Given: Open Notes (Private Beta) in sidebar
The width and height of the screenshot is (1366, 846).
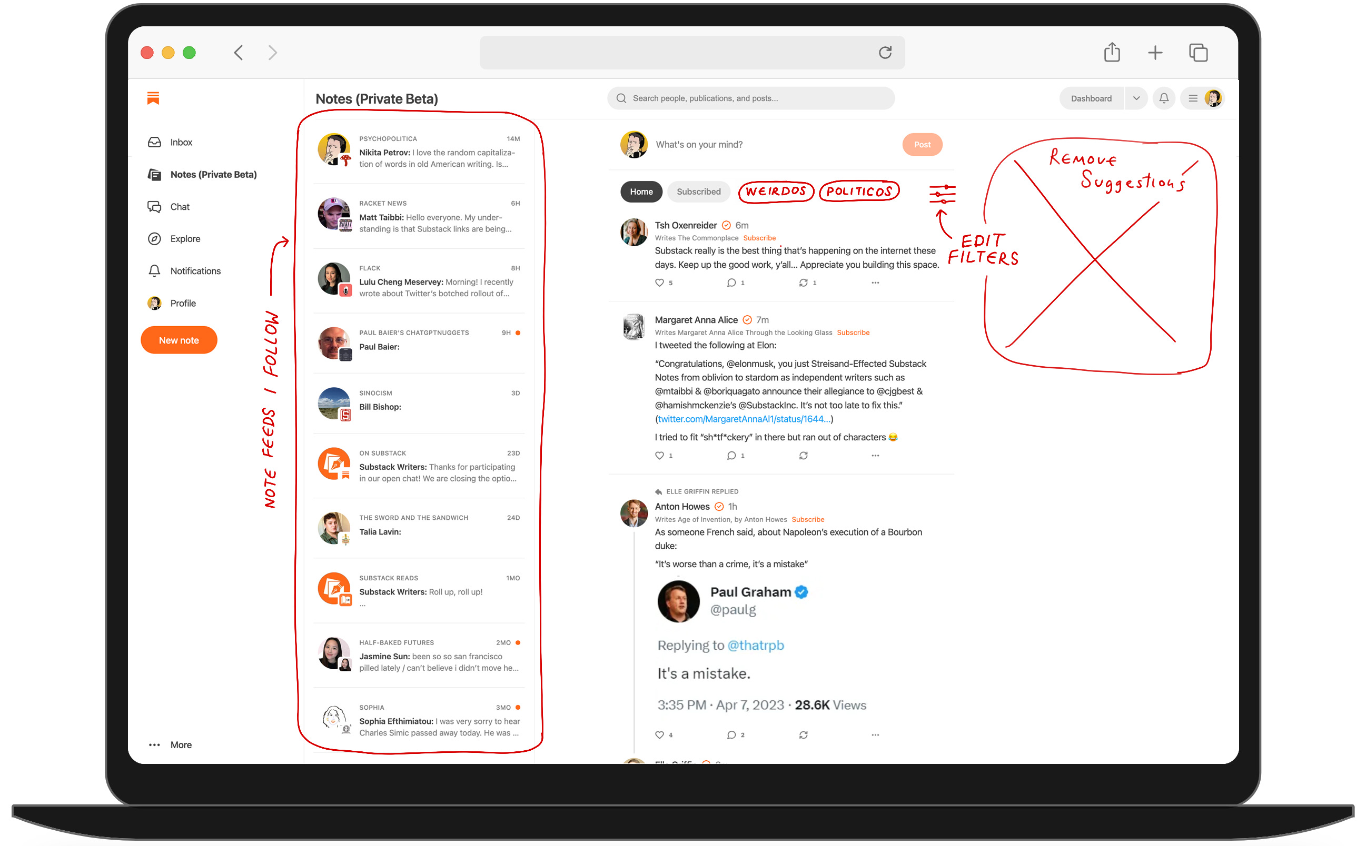Looking at the screenshot, I should 202,175.
